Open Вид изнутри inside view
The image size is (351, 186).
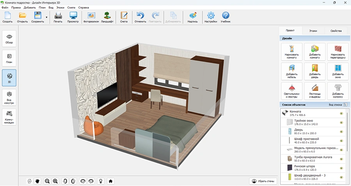(x=9, y=97)
